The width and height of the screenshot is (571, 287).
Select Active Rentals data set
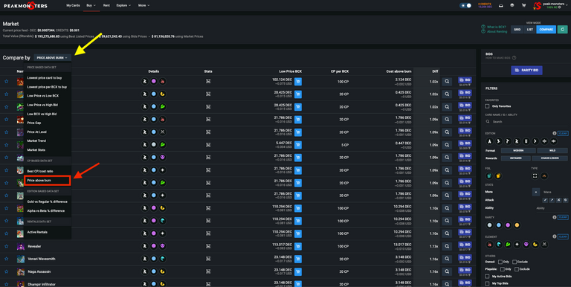coord(37,232)
